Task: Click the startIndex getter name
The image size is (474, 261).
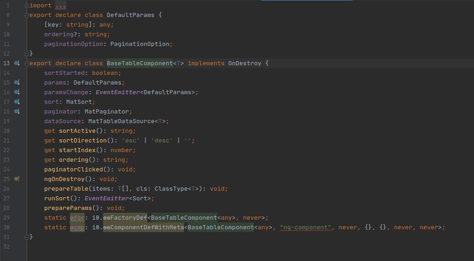Action: pyautogui.click(x=77, y=150)
